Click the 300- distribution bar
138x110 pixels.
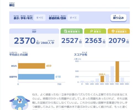pos(97,80)
